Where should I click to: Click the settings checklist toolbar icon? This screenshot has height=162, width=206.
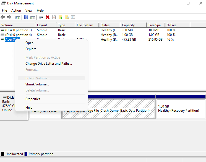click(x=73, y=17)
